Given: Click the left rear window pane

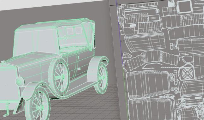Looking at the screenshot, I should coord(70,31).
